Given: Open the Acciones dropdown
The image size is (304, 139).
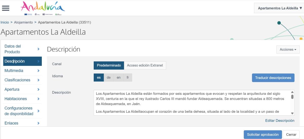Looking at the screenshot, I should pyautogui.click(x=288, y=50).
